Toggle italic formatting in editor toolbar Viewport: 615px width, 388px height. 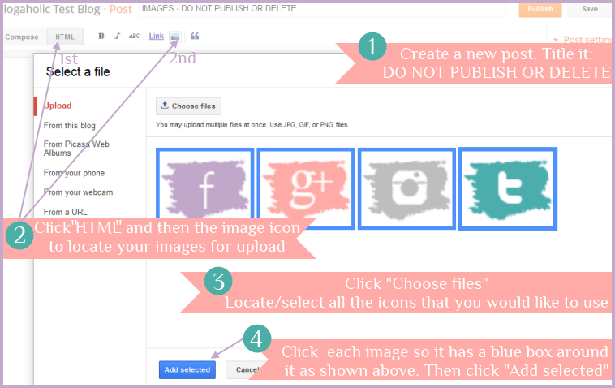[x=117, y=36]
